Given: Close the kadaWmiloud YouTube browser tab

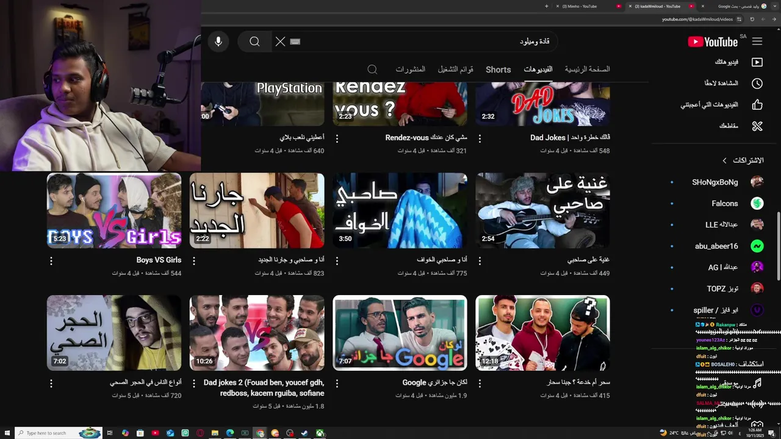Looking at the screenshot, I should tap(630, 6).
